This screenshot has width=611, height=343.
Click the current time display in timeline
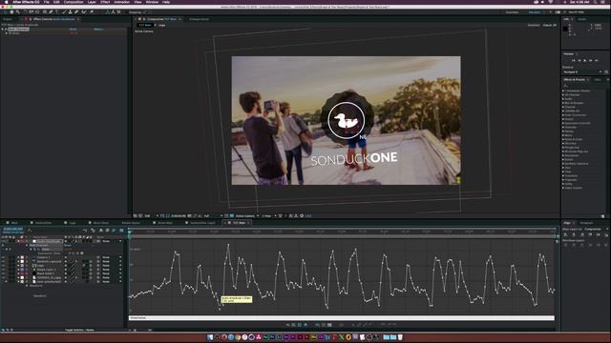12,229
